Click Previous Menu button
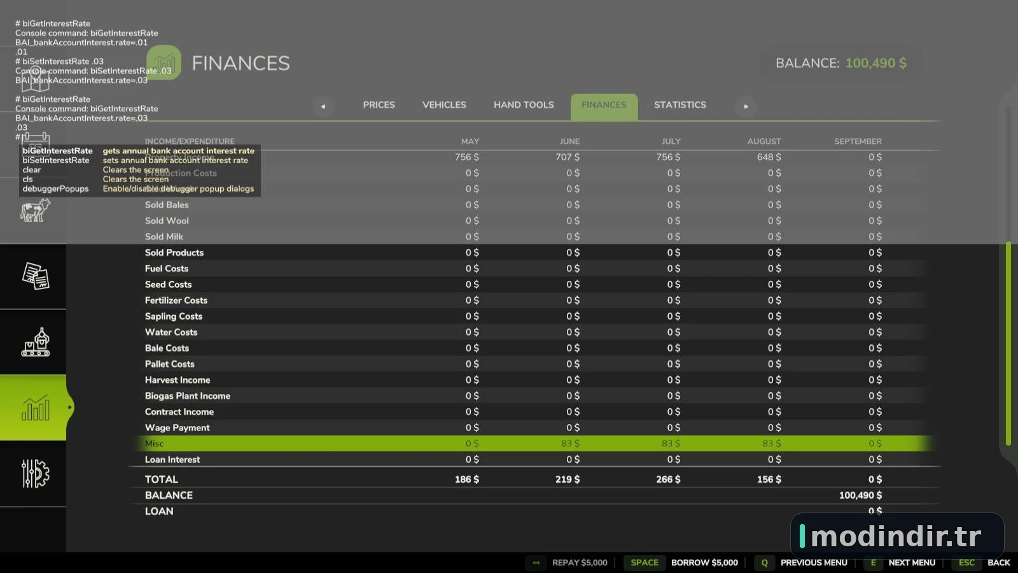Image resolution: width=1018 pixels, height=573 pixels. (x=802, y=563)
